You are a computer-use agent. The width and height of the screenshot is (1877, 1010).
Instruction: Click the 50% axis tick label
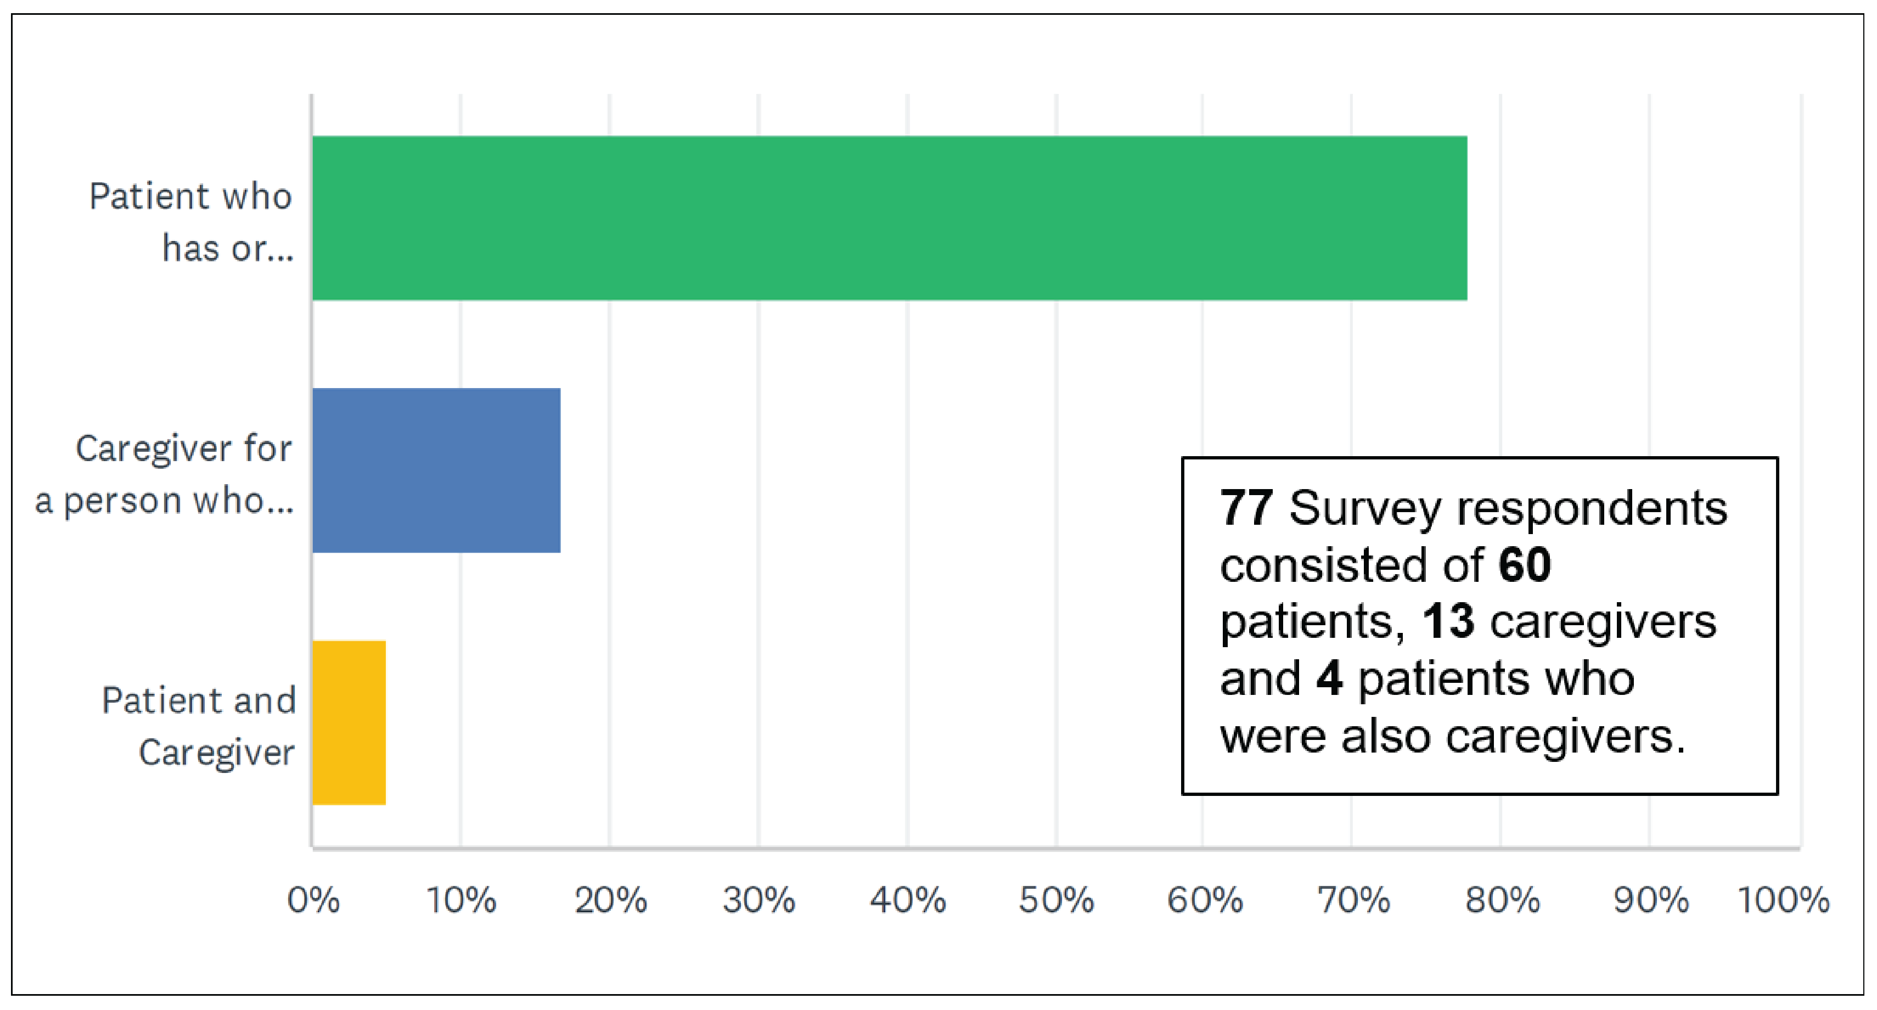pyautogui.click(x=1056, y=901)
